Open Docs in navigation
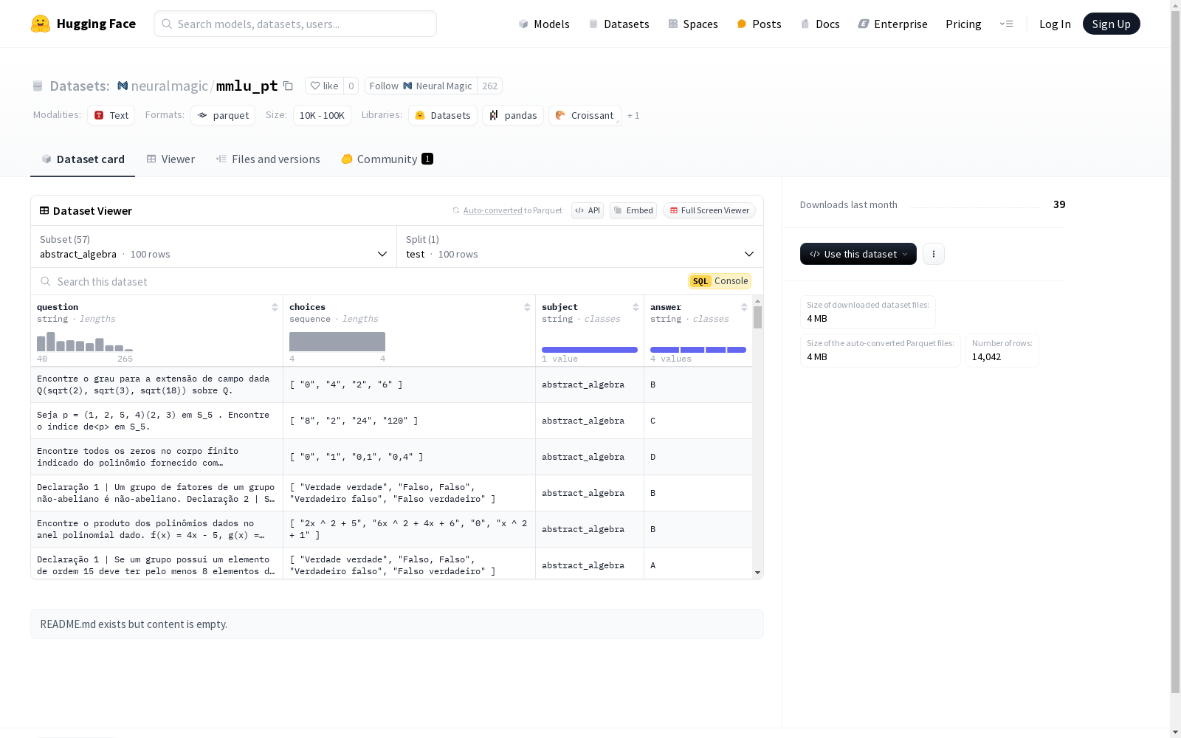Image resolution: width=1181 pixels, height=738 pixels. 820,24
